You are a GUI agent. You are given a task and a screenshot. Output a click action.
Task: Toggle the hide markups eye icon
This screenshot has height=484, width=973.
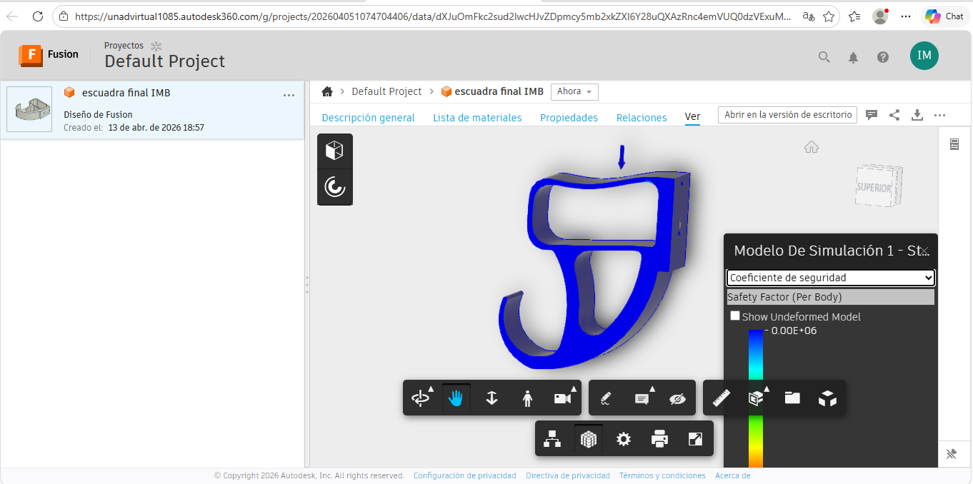(677, 398)
